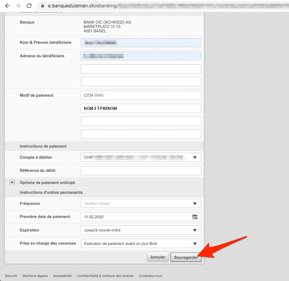Open the Mentions légales footer link
This screenshot has height=281, width=289.
pos(35,276)
